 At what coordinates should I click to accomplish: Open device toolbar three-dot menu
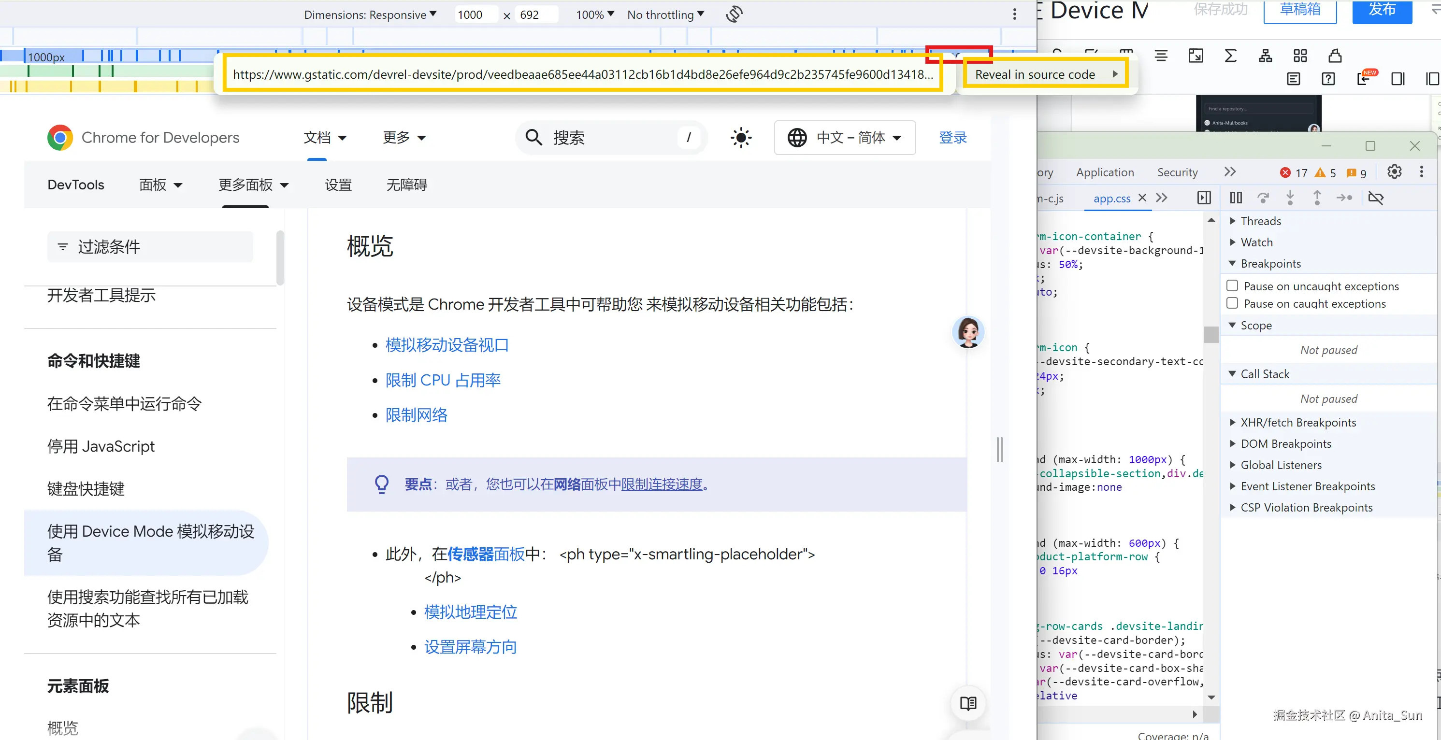coord(1015,14)
